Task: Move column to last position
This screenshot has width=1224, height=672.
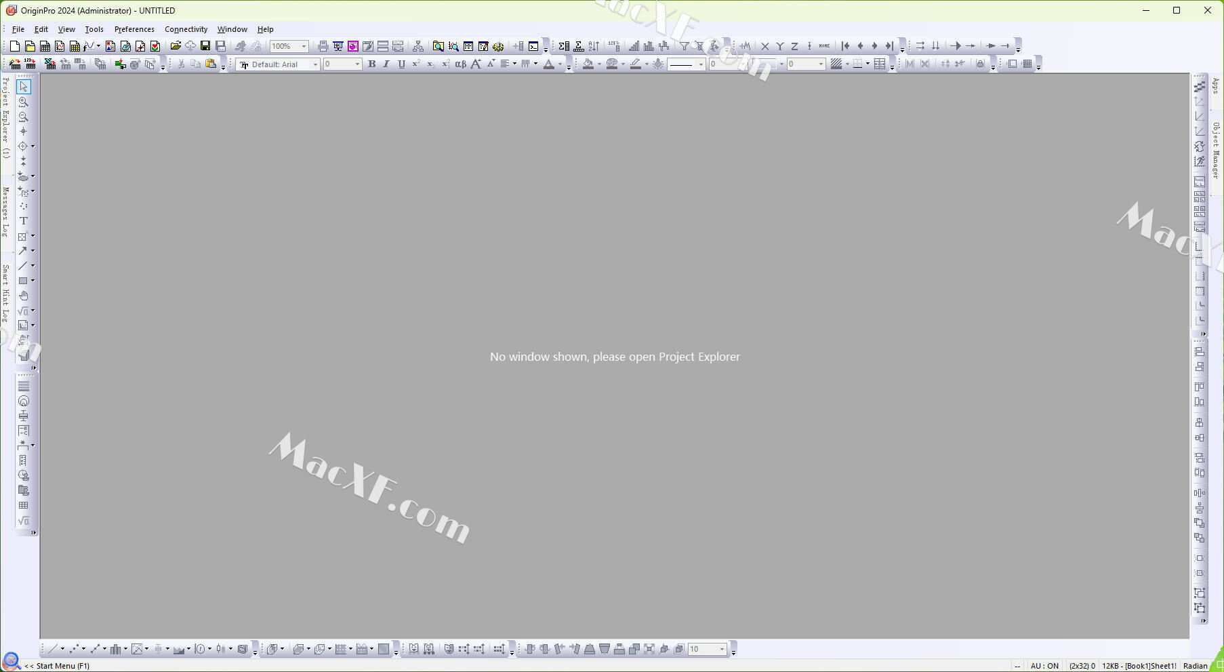Action: pyautogui.click(x=889, y=46)
